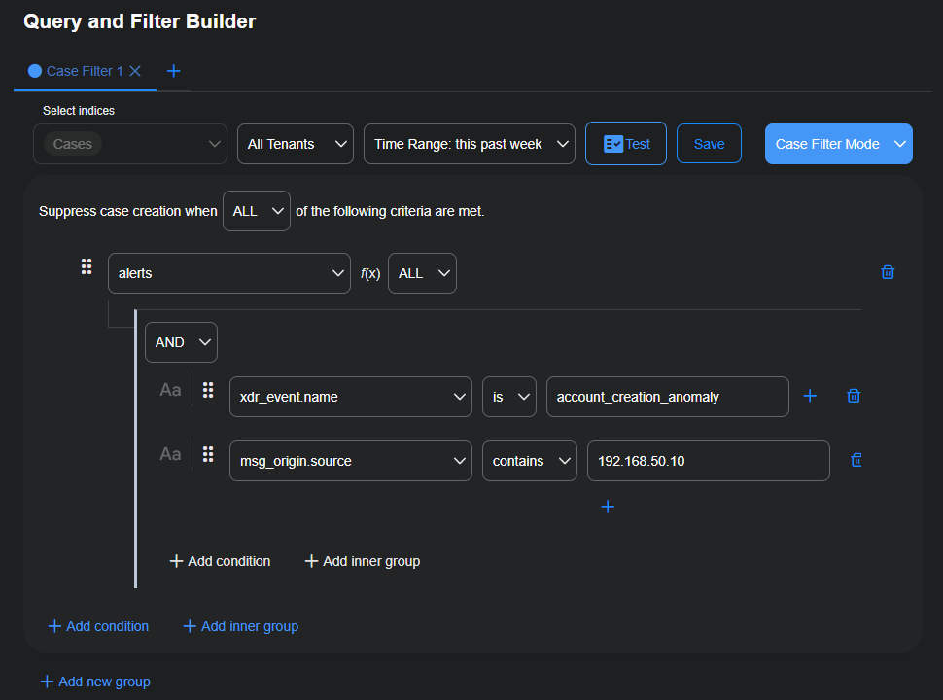
Task: Change the ALL suppress criteria dropdown
Action: click(256, 211)
